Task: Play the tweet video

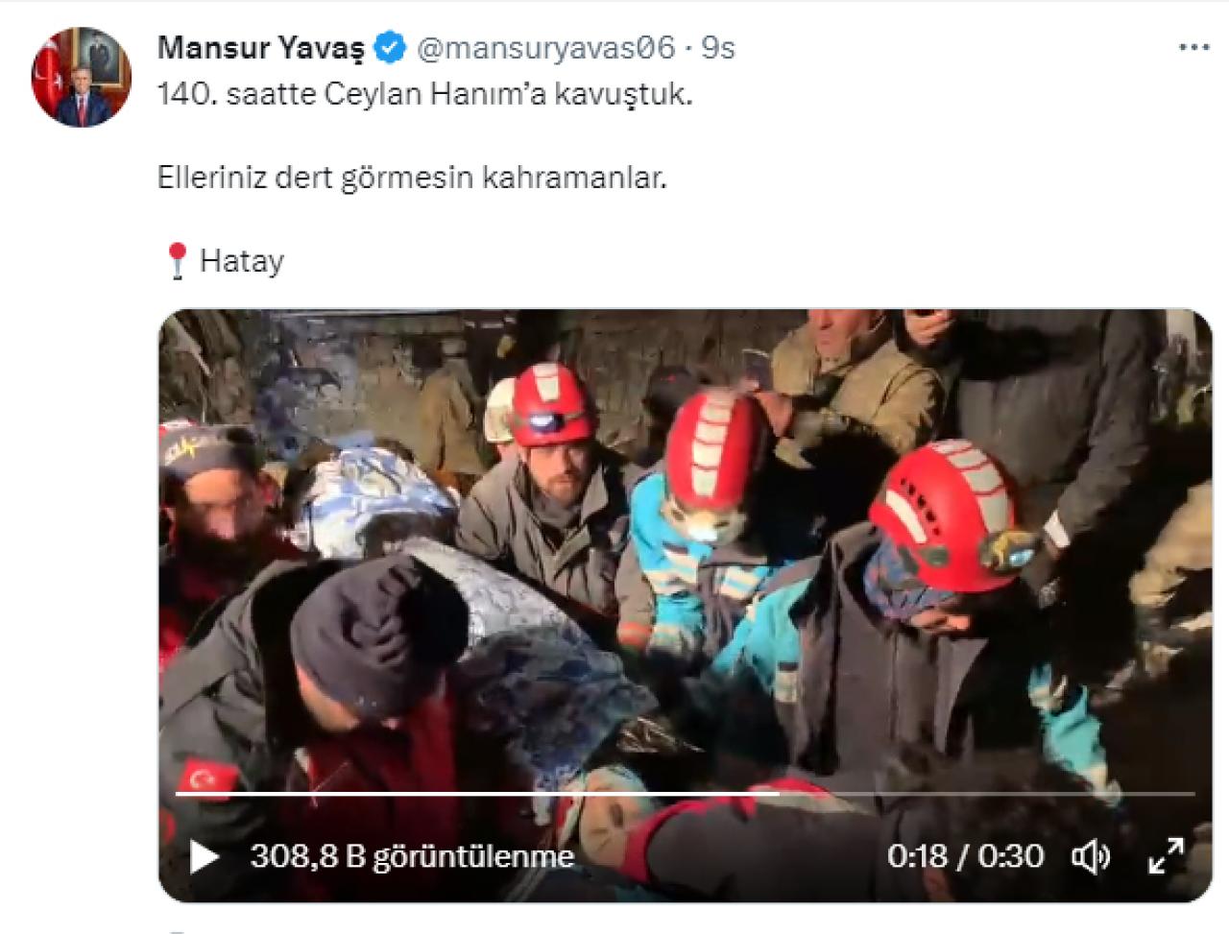Action: 204,856
